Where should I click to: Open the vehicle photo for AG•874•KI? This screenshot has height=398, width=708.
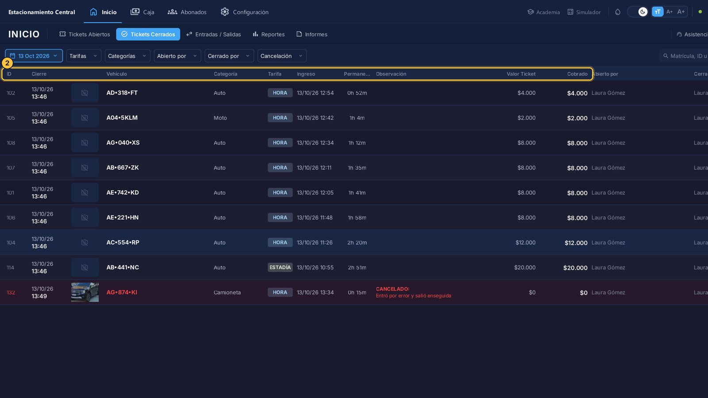(85, 292)
